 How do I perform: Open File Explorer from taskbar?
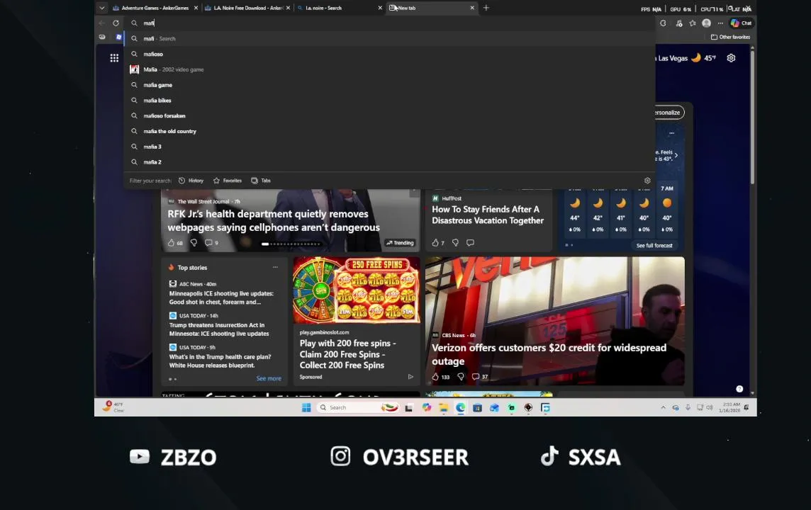(x=443, y=408)
